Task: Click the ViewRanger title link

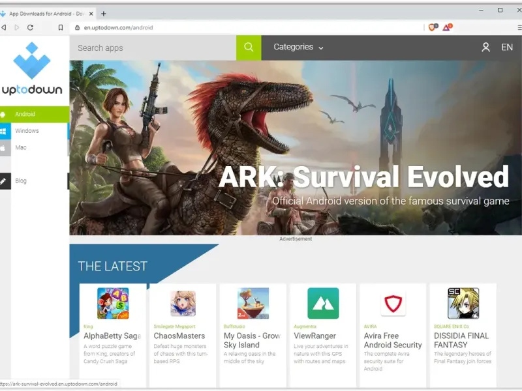Action: point(315,336)
